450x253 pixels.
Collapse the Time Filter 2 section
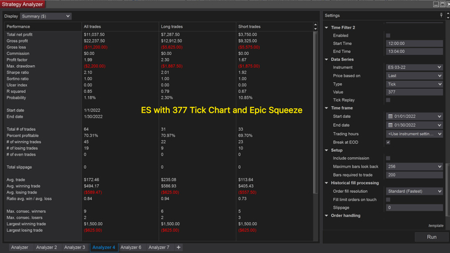point(327,28)
